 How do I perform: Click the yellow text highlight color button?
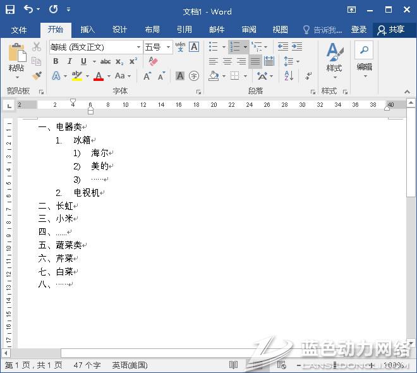pos(76,76)
